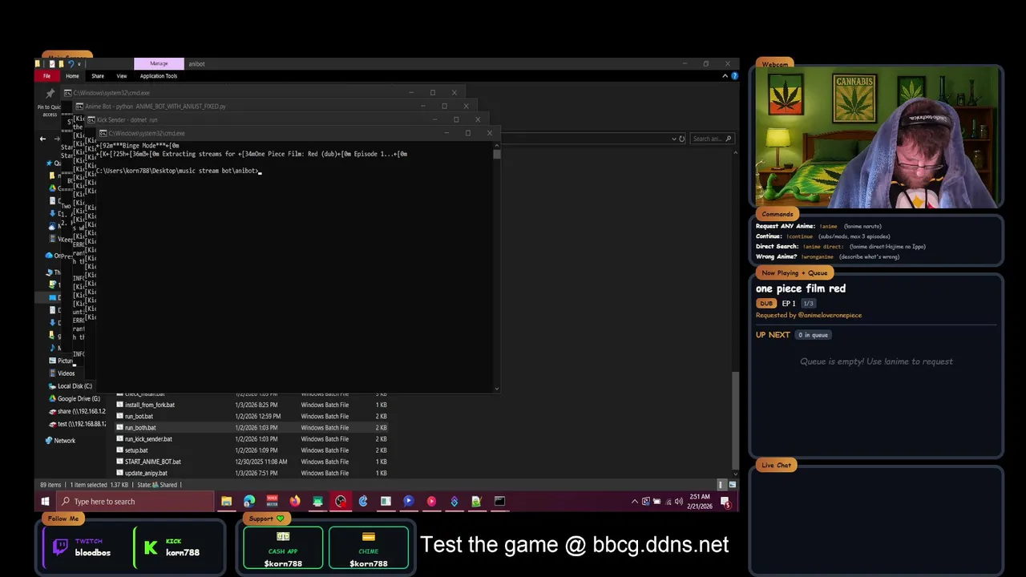Select START_ANIME_BOT.bat file
The height and width of the screenshot is (577, 1026).
point(152,462)
